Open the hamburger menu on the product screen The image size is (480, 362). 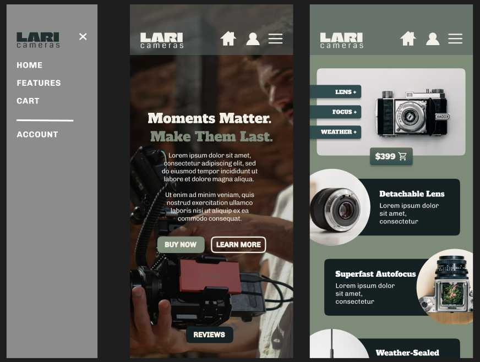(455, 39)
